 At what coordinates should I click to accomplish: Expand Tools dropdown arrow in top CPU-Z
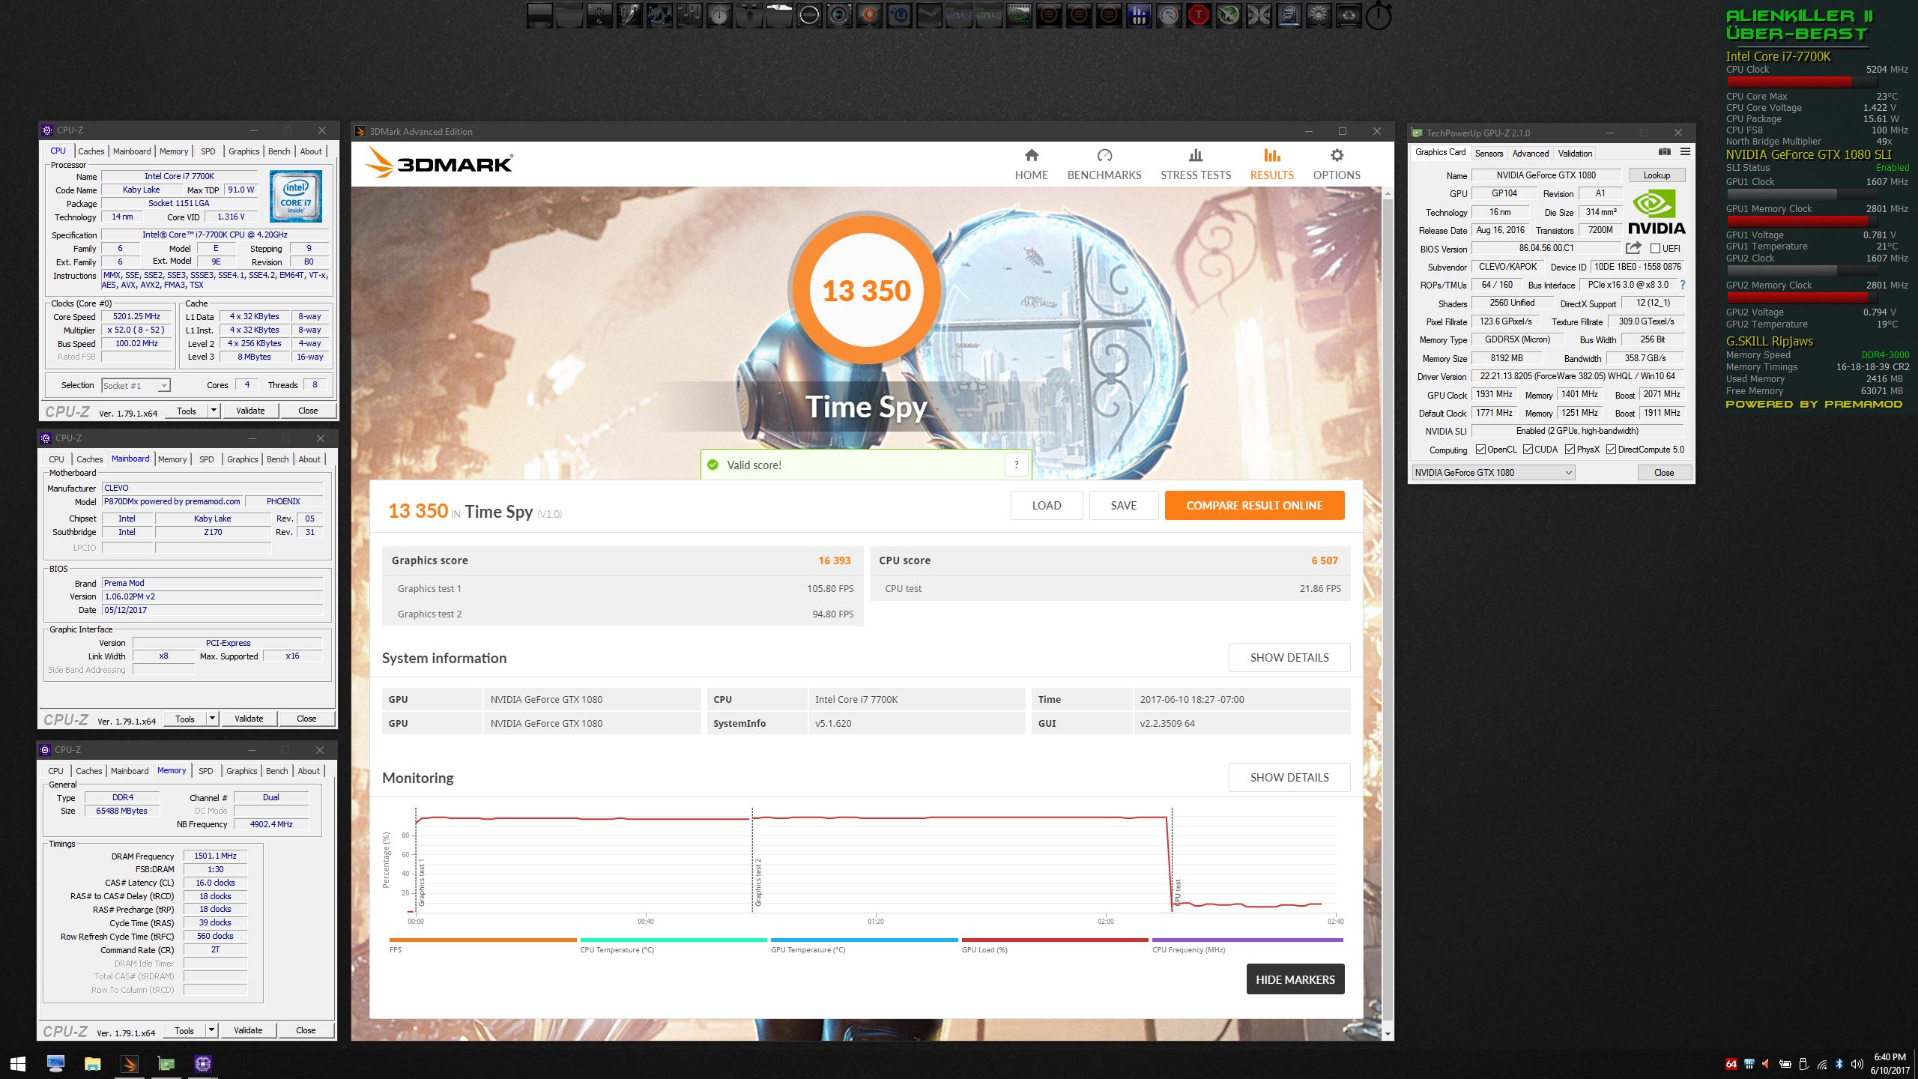click(214, 411)
